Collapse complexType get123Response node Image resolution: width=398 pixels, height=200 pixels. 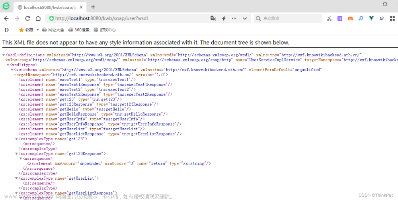(16, 154)
